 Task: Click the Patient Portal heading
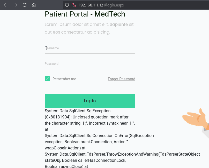[x=69, y=14]
